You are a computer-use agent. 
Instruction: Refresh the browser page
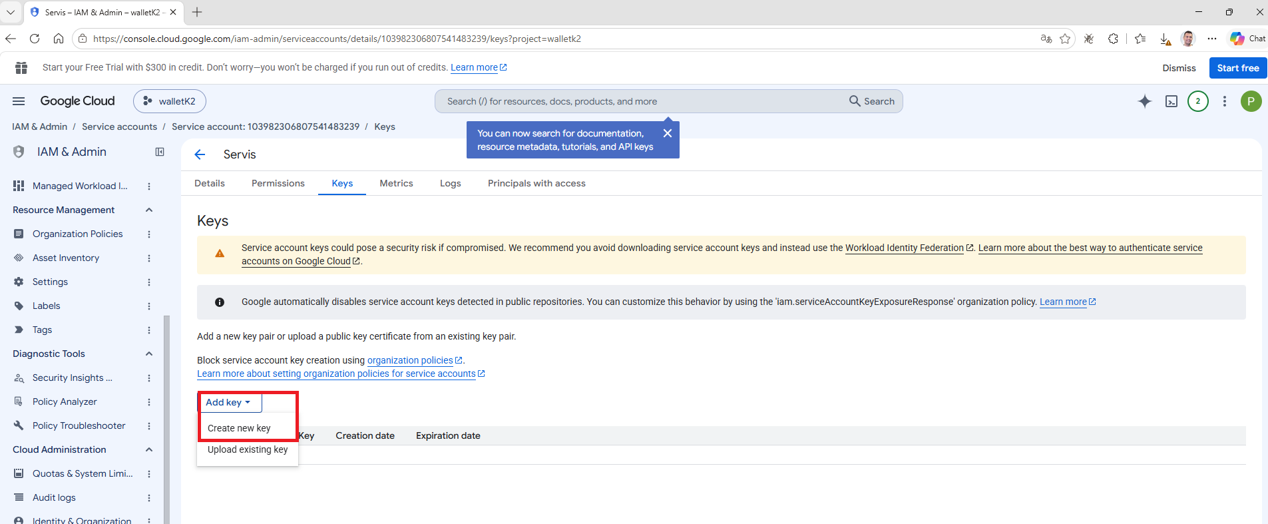click(35, 39)
